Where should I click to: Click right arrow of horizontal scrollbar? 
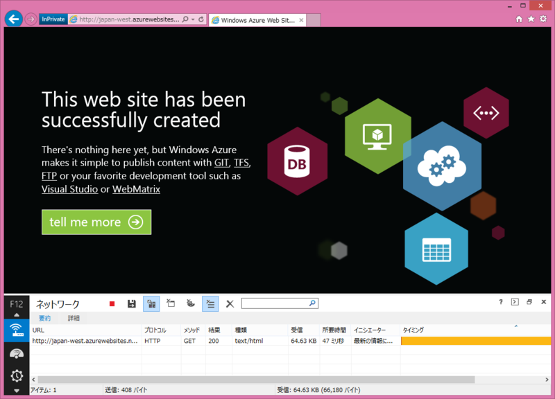pos(547,380)
